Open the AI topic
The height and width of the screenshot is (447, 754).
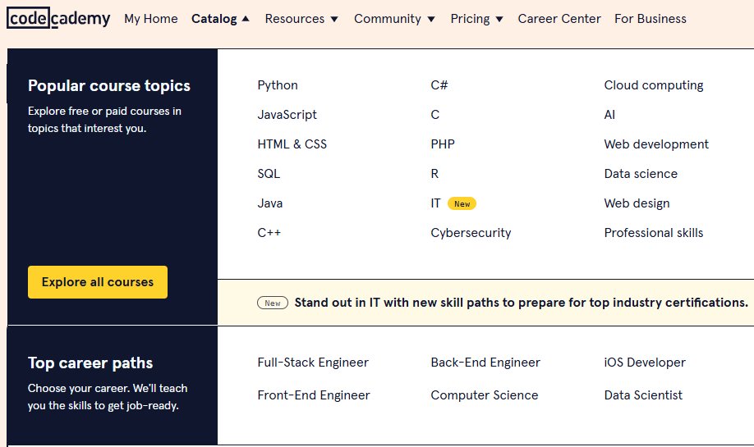coord(609,114)
